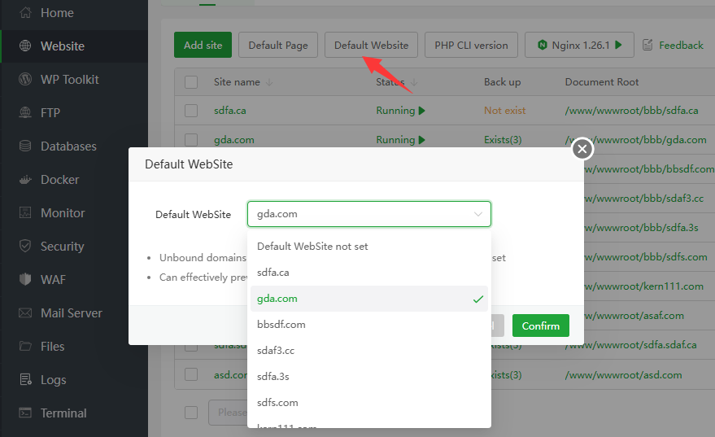Collapse the Default WebSite dropdown chevron
Viewport: 715px width, 437px height.
click(x=477, y=214)
